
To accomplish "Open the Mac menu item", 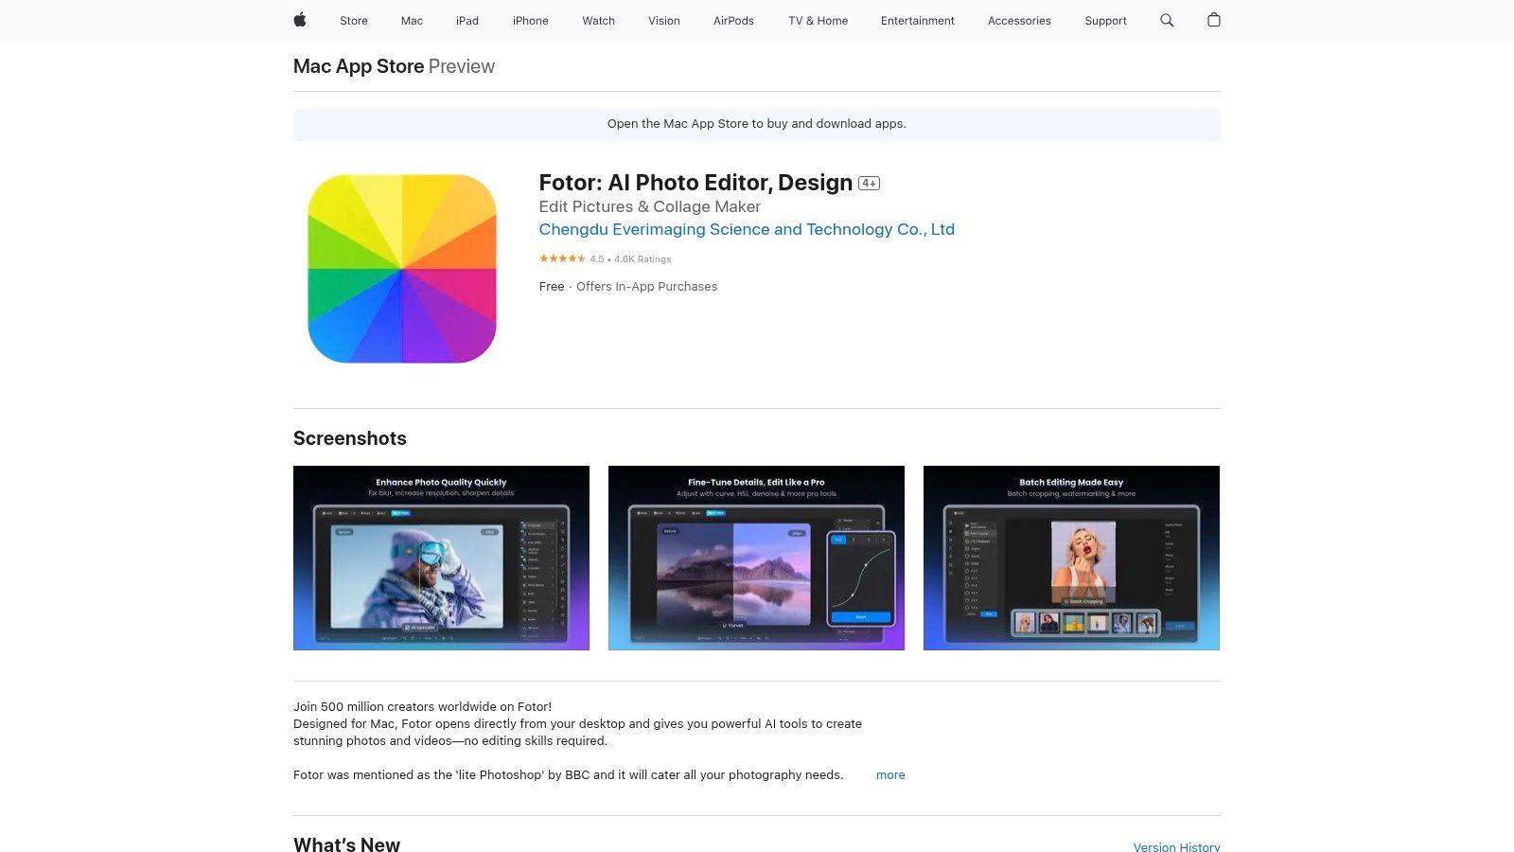I will coord(412,21).
